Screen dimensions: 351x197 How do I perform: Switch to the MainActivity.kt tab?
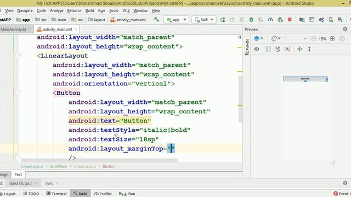13,29
